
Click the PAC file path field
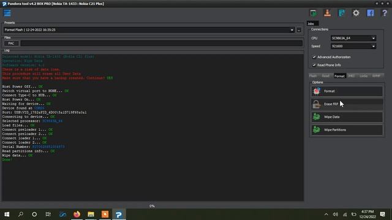click(162, 43)
